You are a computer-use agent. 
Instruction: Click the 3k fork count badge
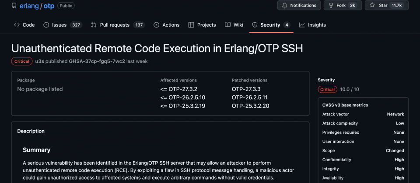pyautogui.click(x=352, y=5)
